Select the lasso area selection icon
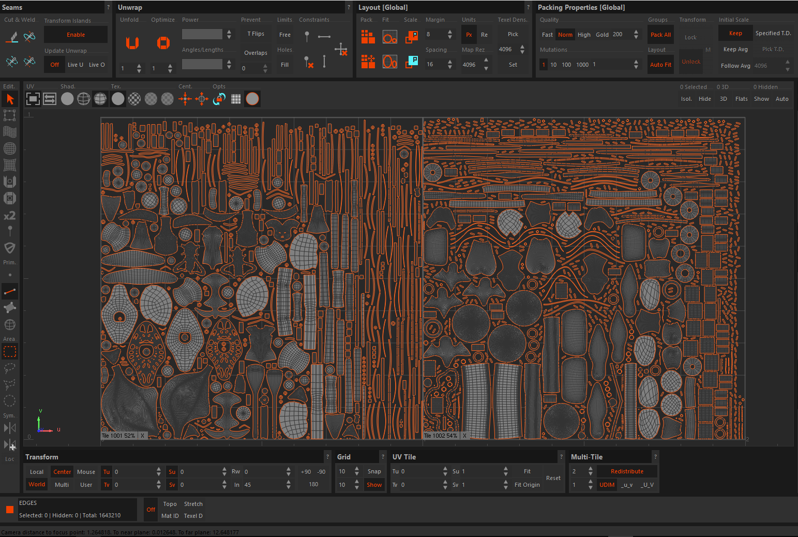This screenshot has width=798, height=537. (10, 368)
